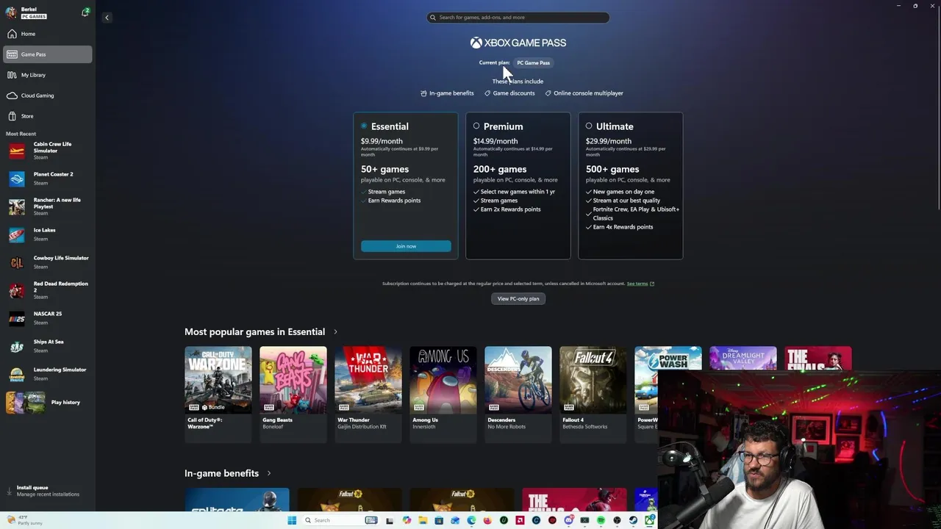
Task: Click the Berkel profile avatar
Action: (11, 12)
